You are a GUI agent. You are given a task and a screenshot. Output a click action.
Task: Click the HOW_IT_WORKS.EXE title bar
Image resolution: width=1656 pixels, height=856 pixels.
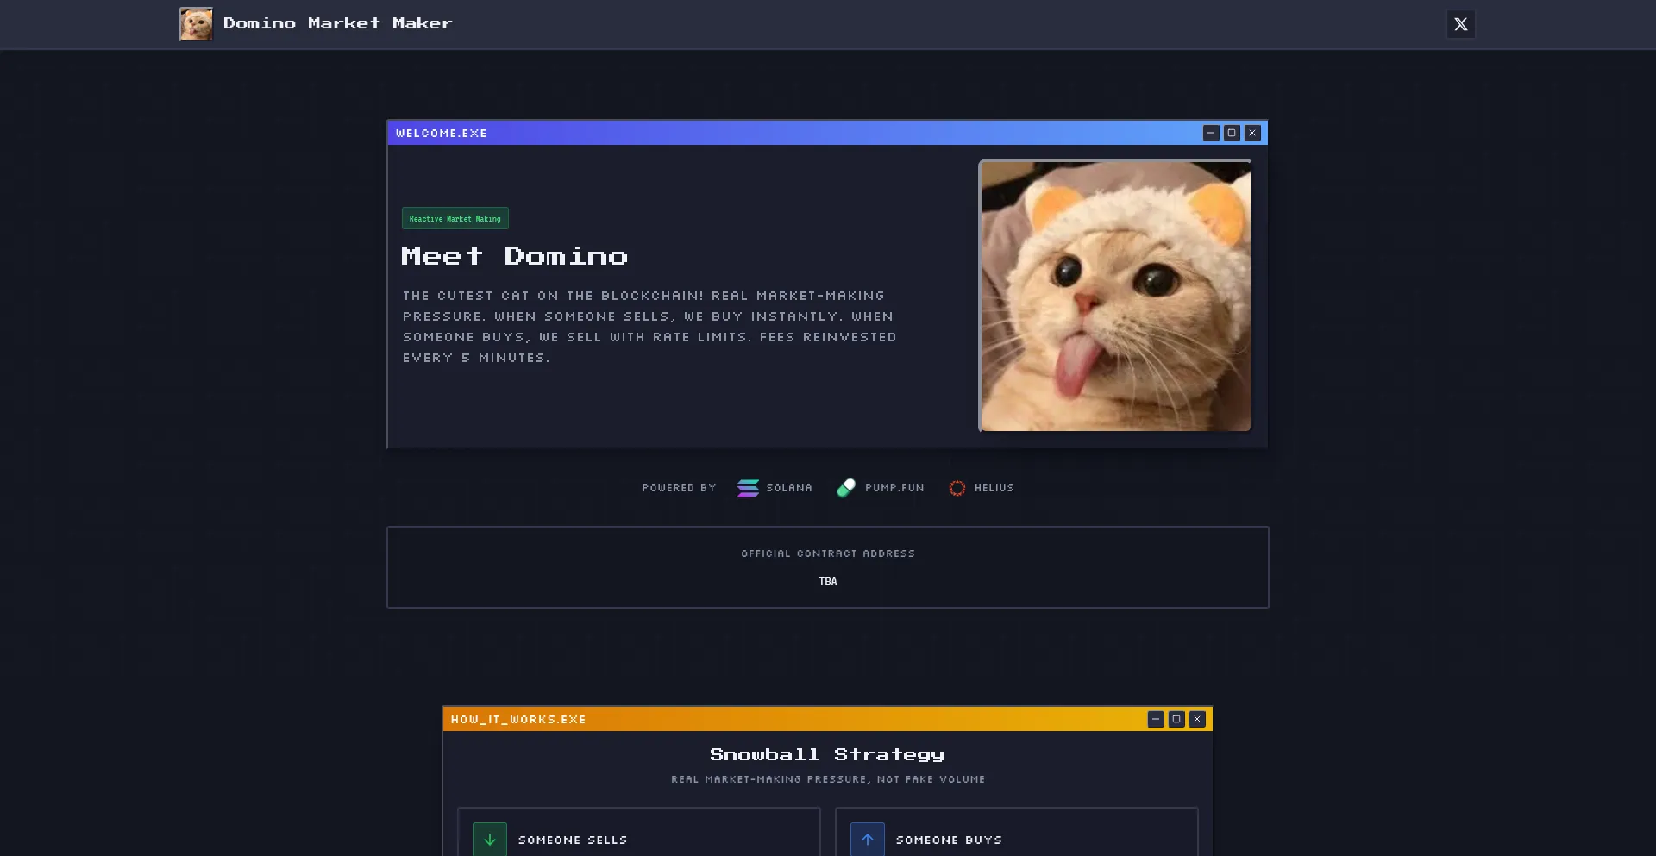(776, 719)
